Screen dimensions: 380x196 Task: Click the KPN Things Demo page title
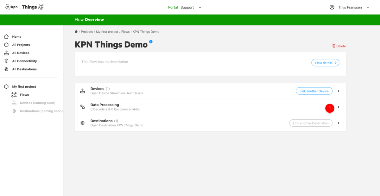pos(111,45)
